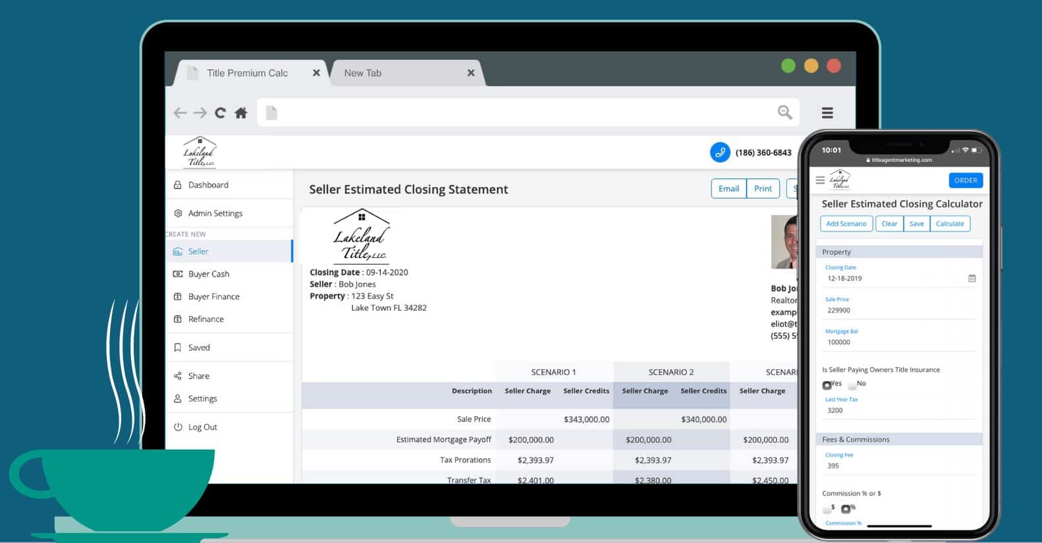Click the Settings person icon
The width and height of the screenshot is (1042, 543).
pos(178,399)
